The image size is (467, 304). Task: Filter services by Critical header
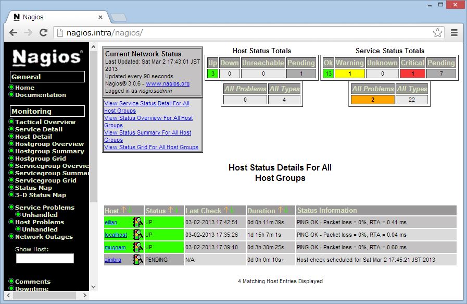tap(412, 63)
